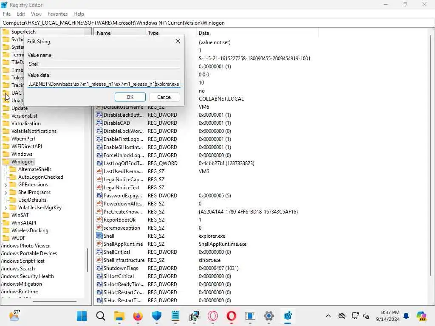Open Copilot preview icon in taskbar
Image resolution: width=435 pixels, height=326 pixels.
coord(421,316)
